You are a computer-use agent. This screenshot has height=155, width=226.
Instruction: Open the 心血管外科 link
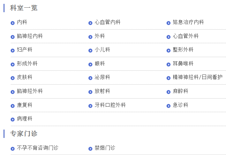(x=186, y=36)
